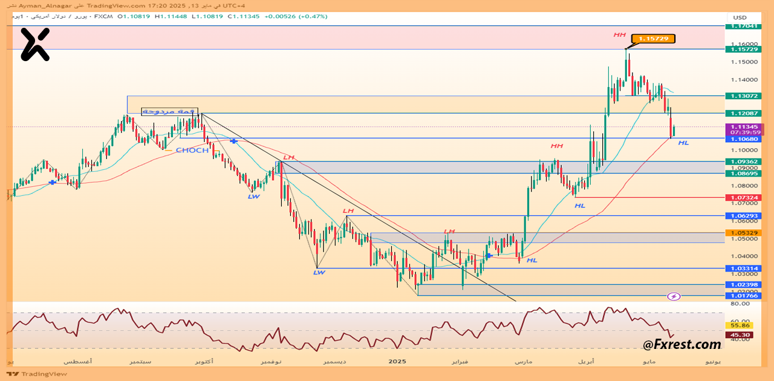Image resolution: width=774 pixels, height=381 pixels.
Task: Click the CHOCH annotation text
Action: point(192,150)
